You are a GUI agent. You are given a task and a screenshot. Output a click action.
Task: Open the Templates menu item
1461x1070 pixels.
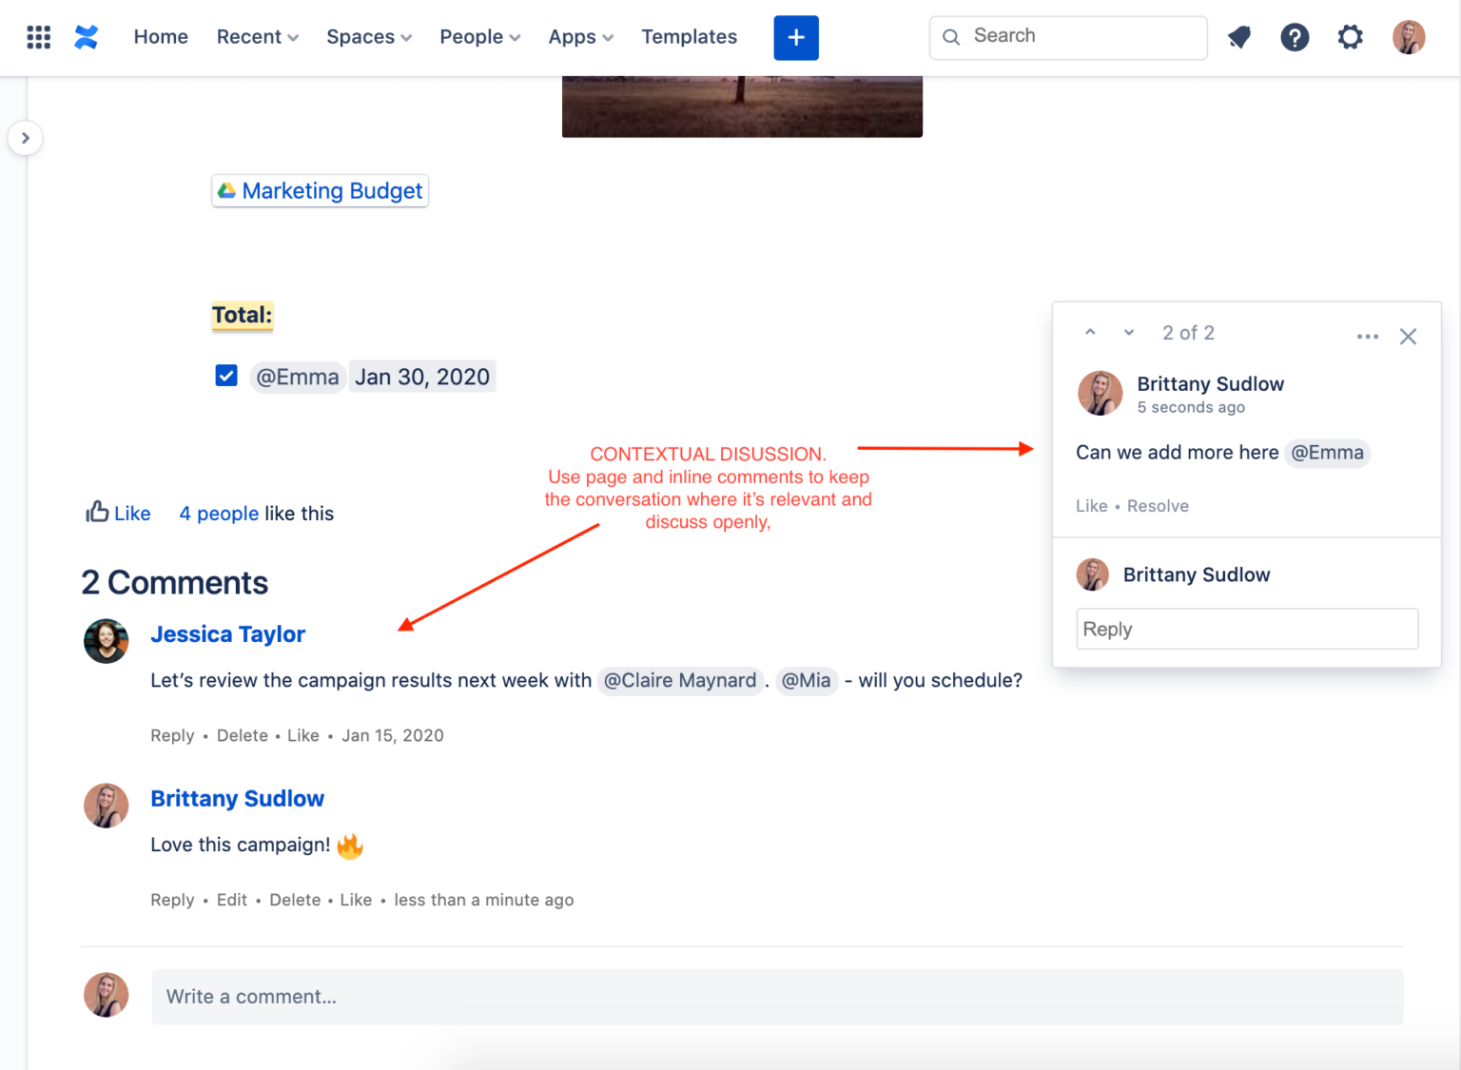pyautogui.click(x=689, y=37)
